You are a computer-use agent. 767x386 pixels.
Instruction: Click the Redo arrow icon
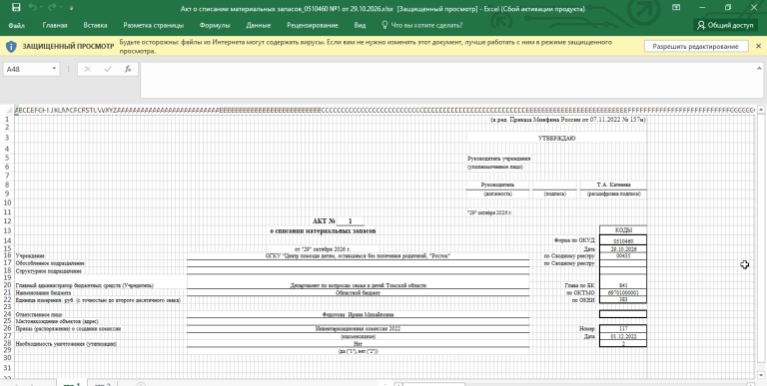(x=52, y=8)
